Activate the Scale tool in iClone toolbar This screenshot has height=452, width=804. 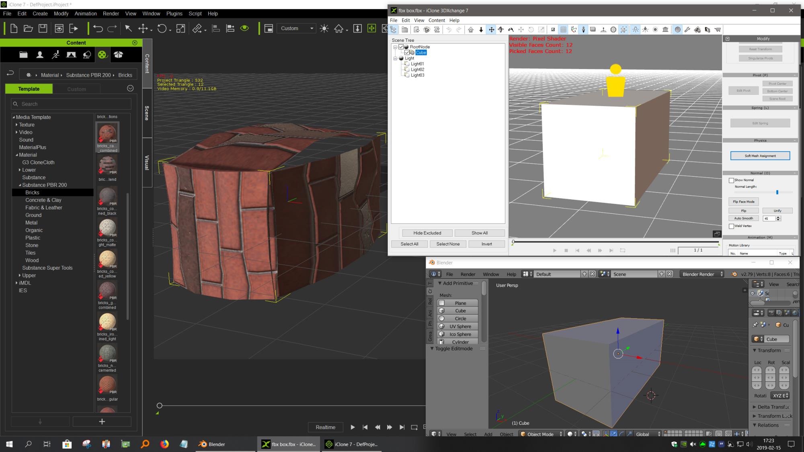click(181, 29)
